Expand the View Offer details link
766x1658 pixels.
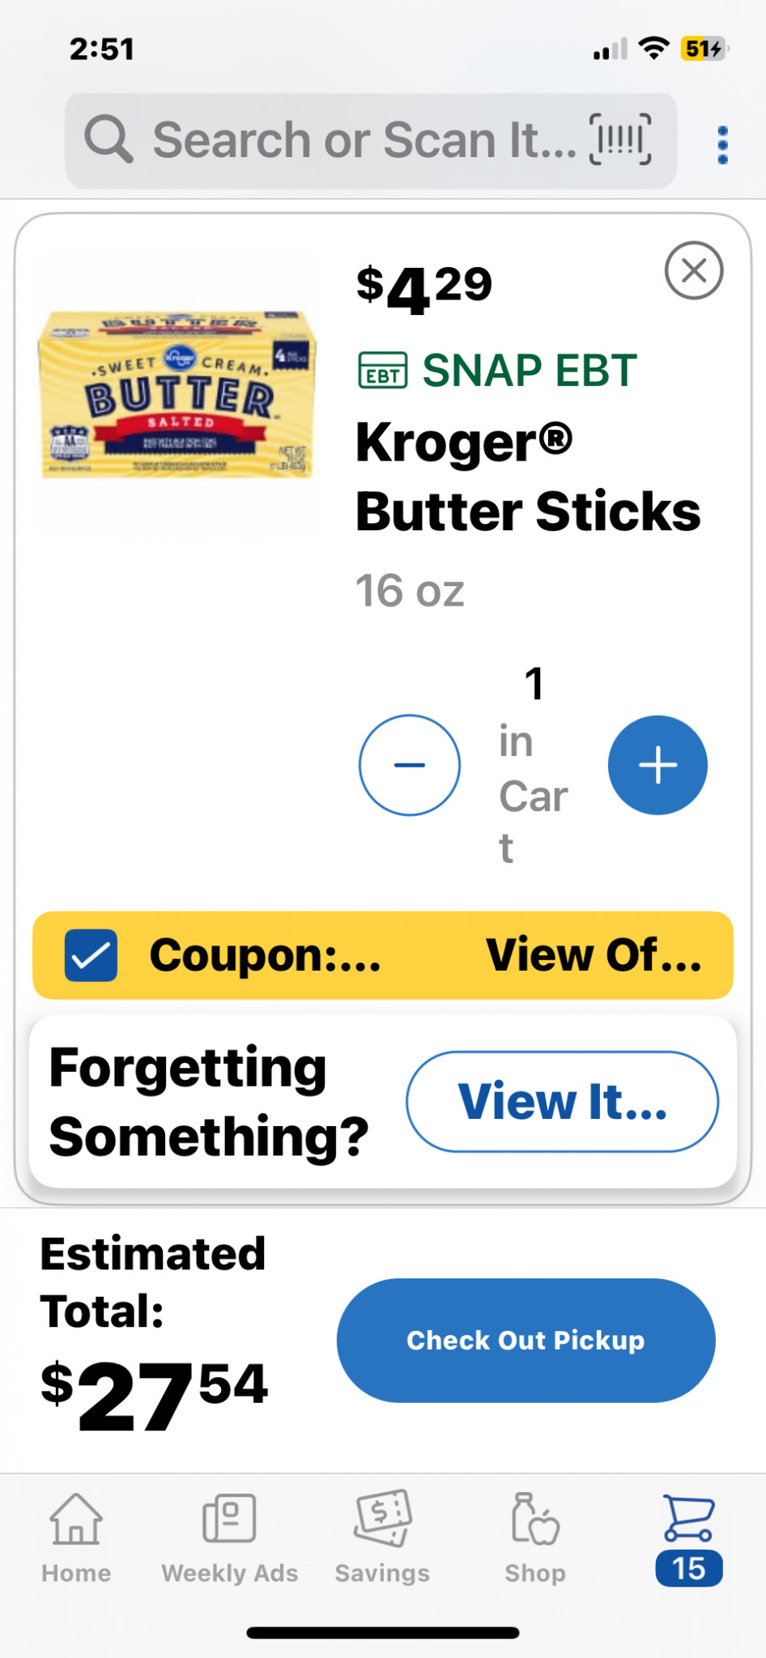594,955
